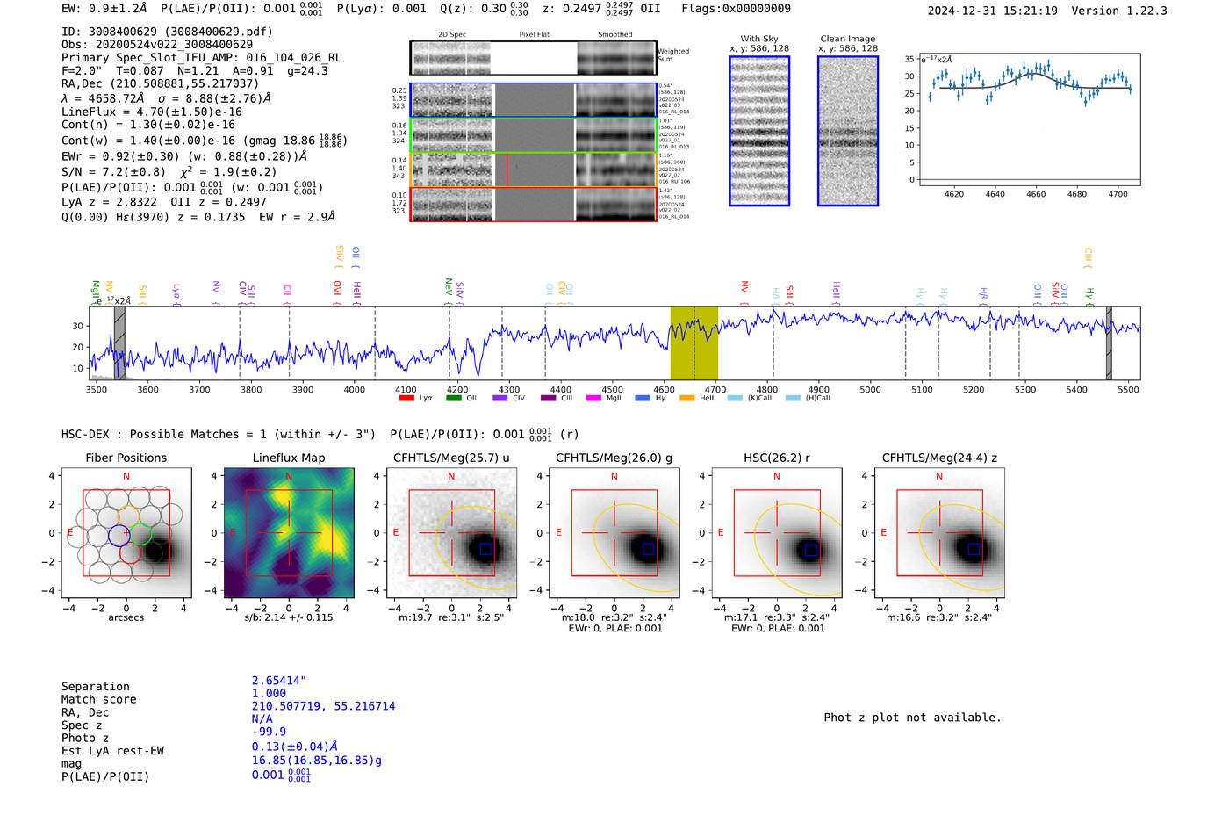1229x837 pixels.
Task: Click the yellow highlighted band near 4658Å
Action: pos(694,343)
